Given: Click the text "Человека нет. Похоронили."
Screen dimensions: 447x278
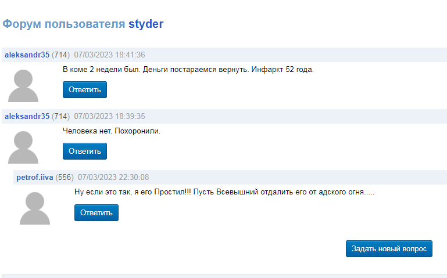Looking at the screenshot, I should tap(112, 131).
